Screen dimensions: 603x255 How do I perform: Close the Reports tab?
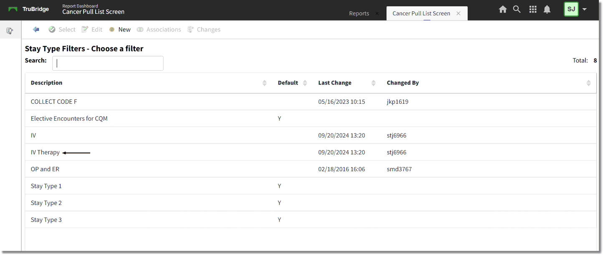pyautogui.click(x=377, y=13)
